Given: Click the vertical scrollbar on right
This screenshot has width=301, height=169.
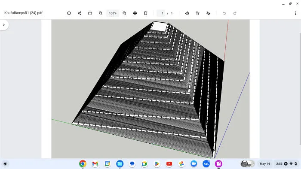Looking at the screenshot, I should tap(300, 89).
